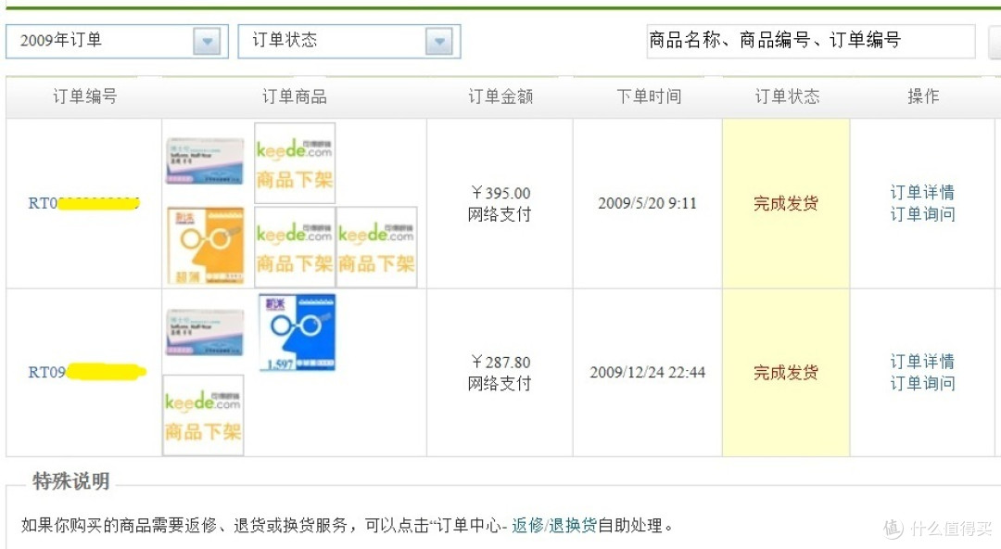
Task: Open the 2009年订单 year dropdown
Action: (x=117, y=42)
